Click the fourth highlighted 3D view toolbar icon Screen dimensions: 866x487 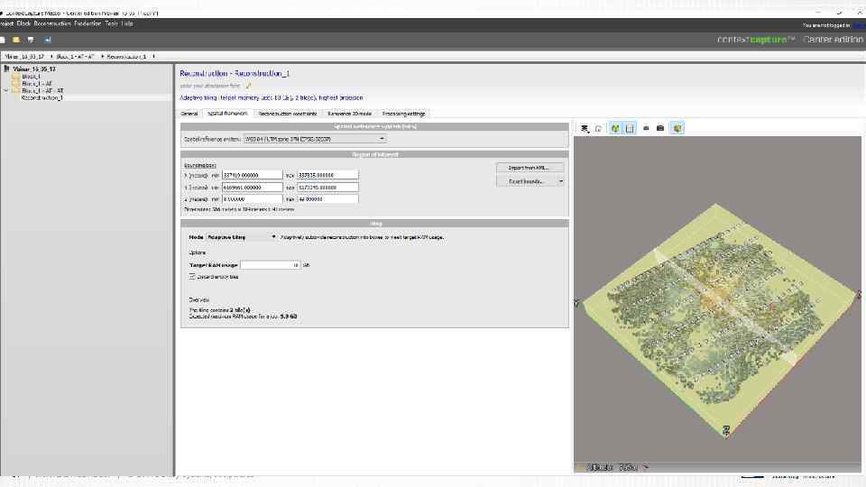tap(630, 128)
